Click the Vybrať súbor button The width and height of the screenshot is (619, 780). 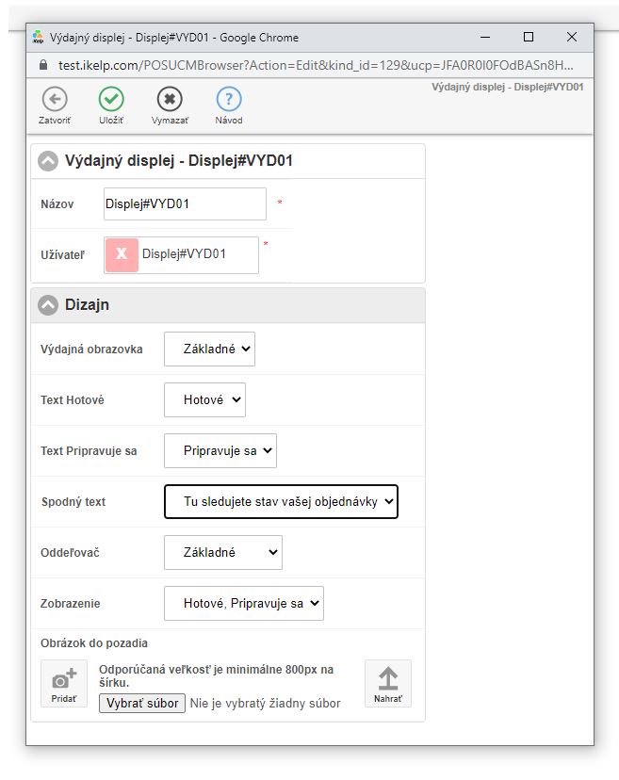142,703
